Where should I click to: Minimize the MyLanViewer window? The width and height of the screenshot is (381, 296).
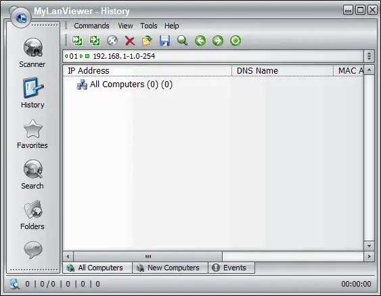tap(349, 10)
